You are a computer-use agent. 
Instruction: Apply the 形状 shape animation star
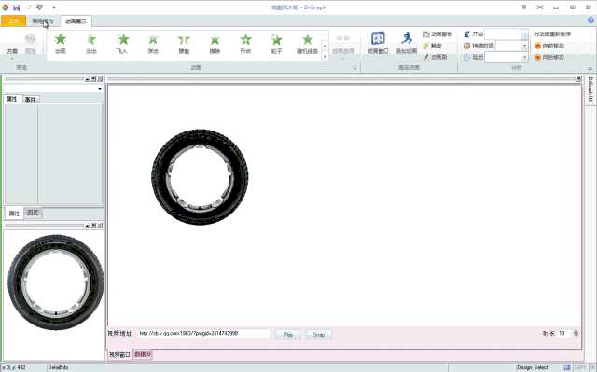point(245,44)
